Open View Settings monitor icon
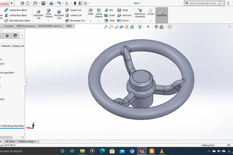 click(169, 27)
